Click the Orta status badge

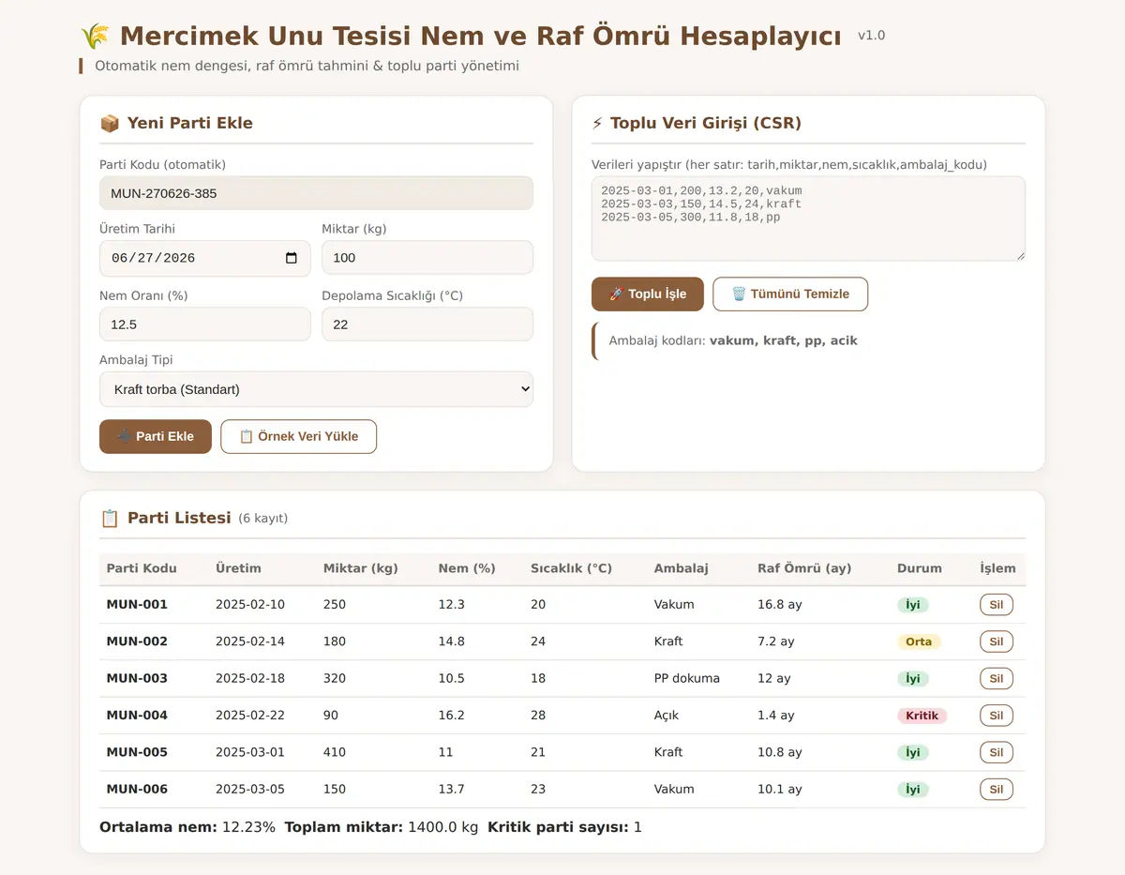click(919, 641)
